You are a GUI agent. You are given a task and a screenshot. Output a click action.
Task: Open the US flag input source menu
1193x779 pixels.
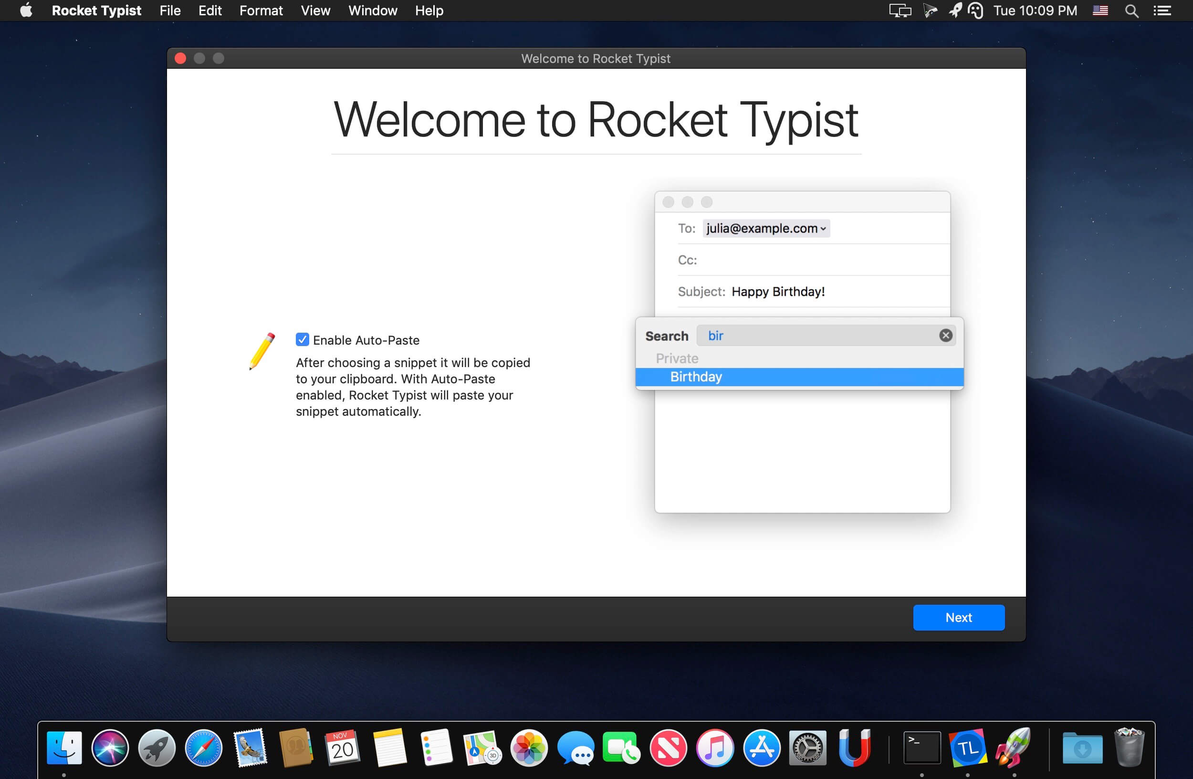click(1100, 11)
